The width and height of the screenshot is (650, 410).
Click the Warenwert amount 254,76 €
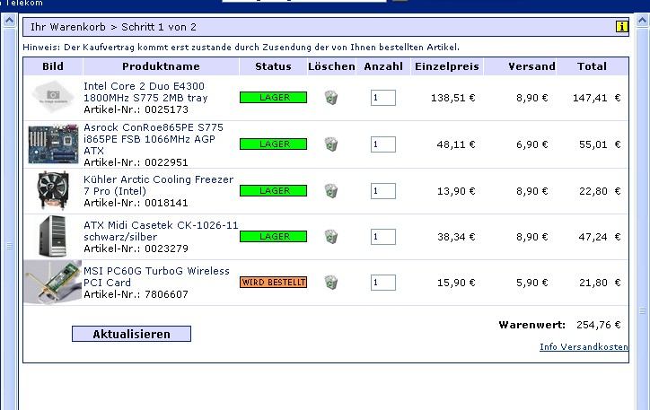click(x=599, y=325)
